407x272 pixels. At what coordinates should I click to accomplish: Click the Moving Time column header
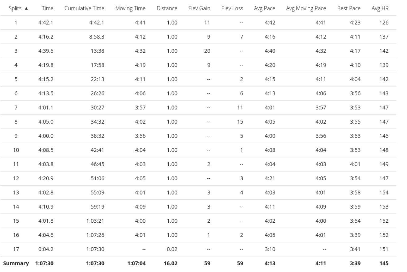[130, 8]
